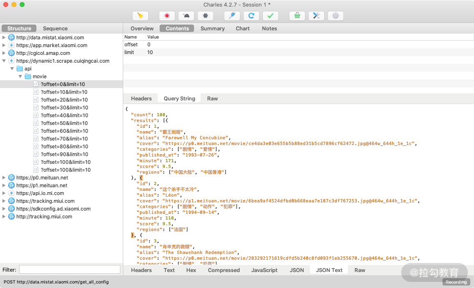The width and height of the screenshot is (474, 288).
Task: Expand the http://data.mistat.xiaomi.com host
Action: (x=4, y=37)
